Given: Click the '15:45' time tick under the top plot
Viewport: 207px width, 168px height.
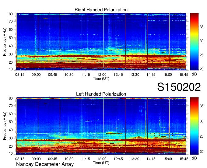Looking at the screenshot, I should (184, 75).
